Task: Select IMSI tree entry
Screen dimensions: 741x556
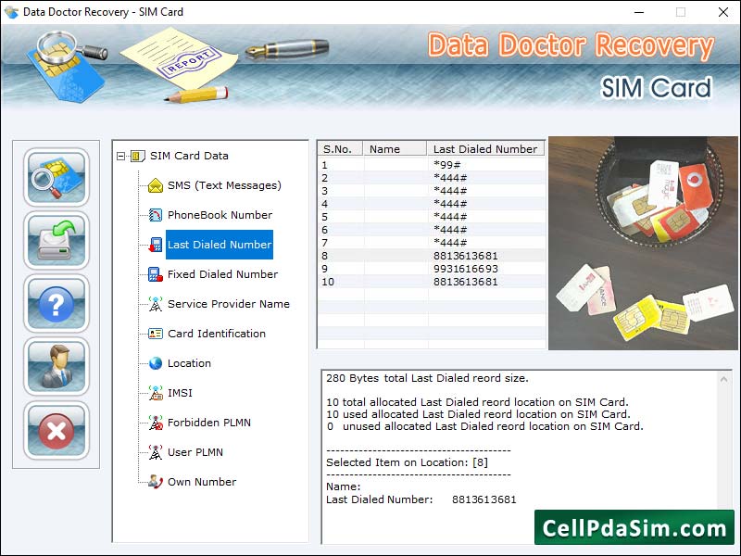Action: pos(180,393)
